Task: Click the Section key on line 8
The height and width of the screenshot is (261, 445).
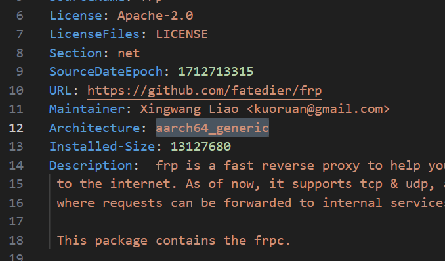Action: 75,53
